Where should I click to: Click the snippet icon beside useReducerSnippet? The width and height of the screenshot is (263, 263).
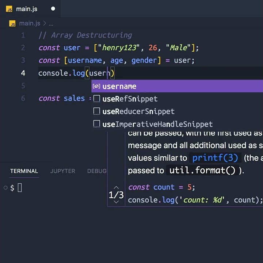(96, 111)
